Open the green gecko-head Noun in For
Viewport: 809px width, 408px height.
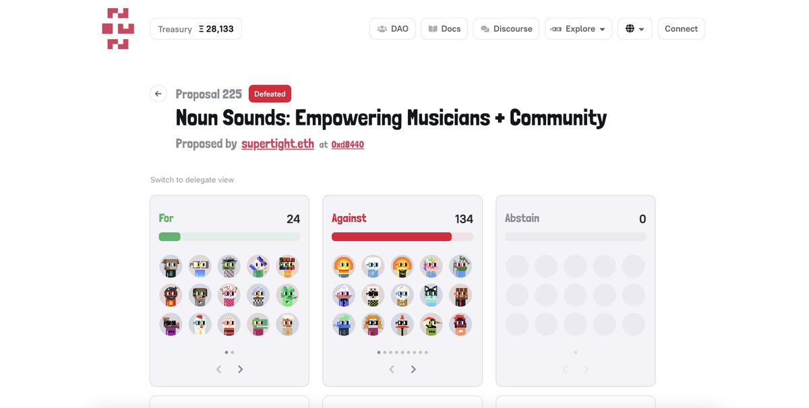(x=287, y=296)
